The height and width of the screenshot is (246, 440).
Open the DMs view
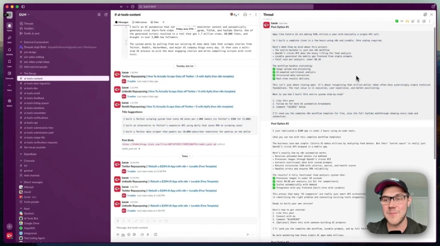9,39
